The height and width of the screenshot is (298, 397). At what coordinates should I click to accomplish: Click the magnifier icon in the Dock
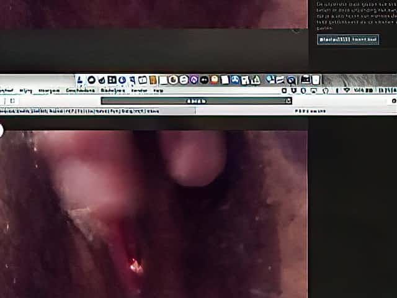291,80
